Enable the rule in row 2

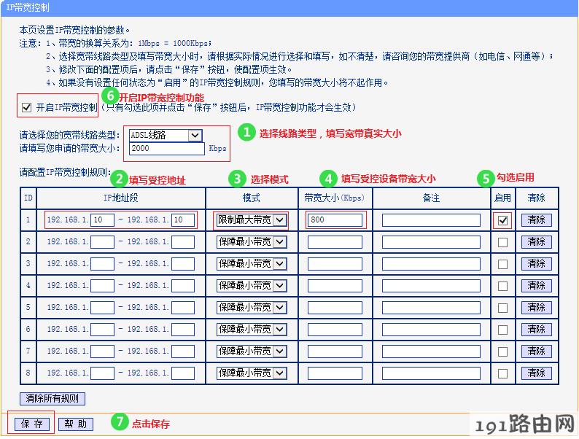pos(502,242)
